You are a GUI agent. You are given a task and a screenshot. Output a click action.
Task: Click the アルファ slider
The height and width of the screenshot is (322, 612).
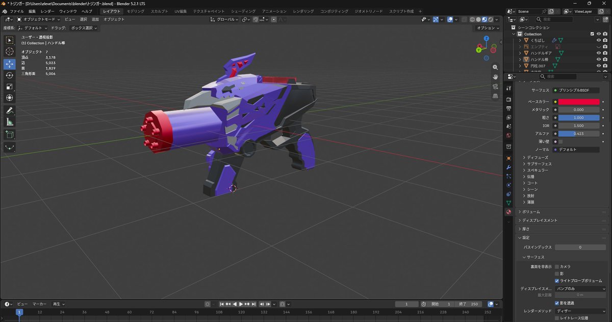point(579,134)
